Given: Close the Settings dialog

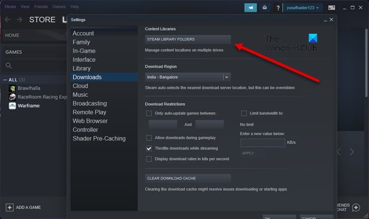Looking at the screenshot, I should [x=332, y=19].
